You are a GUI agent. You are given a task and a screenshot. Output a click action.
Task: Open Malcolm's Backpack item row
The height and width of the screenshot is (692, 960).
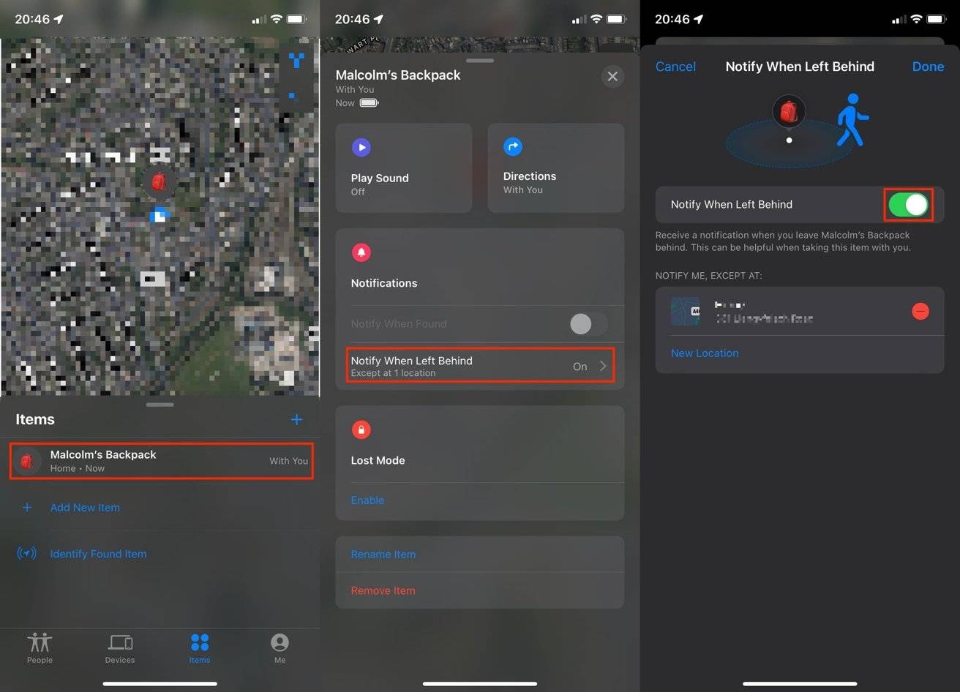pos(162,461)
